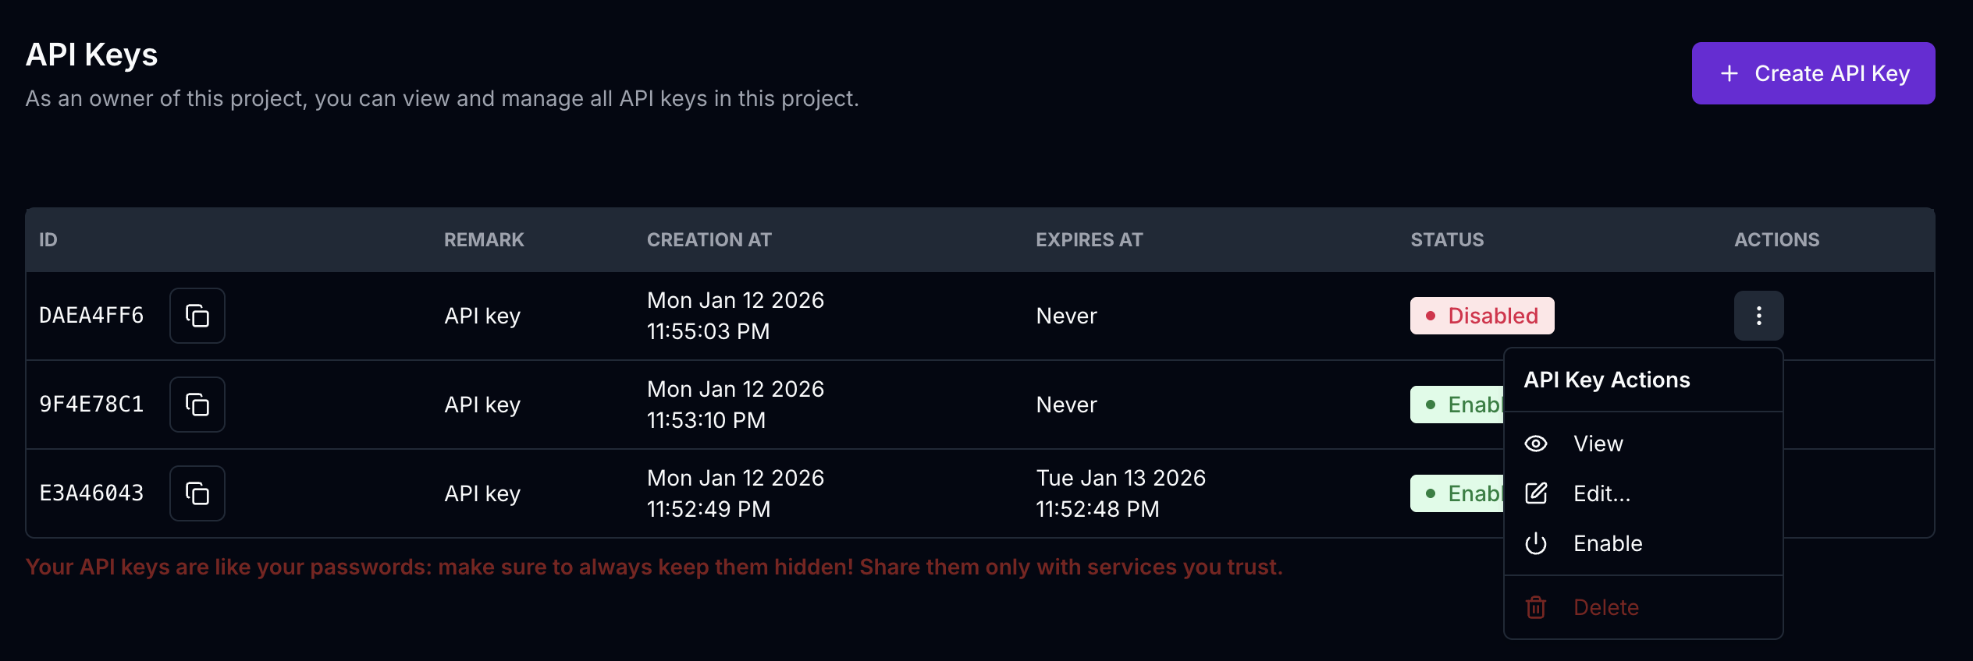Click the red Disabled status badge
1973x661 pixels.
[1481, 316]
